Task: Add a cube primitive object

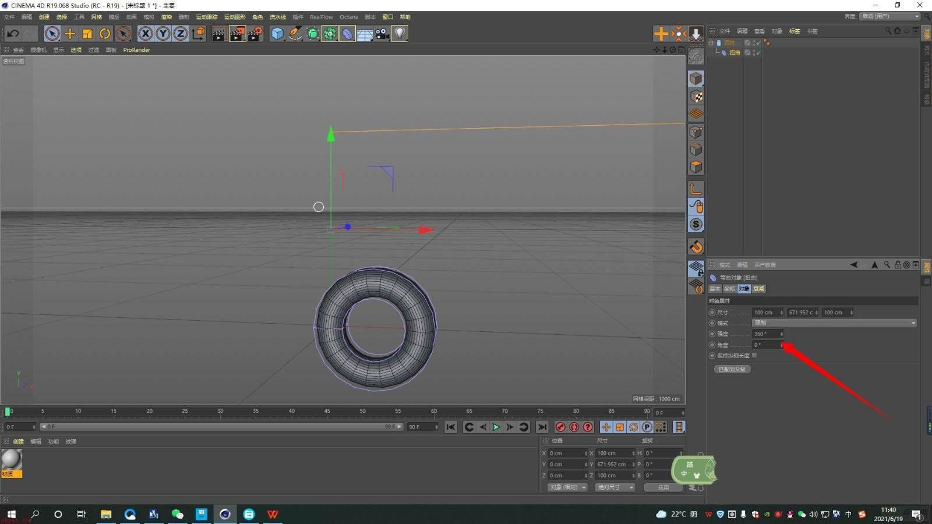Action: 277,34
